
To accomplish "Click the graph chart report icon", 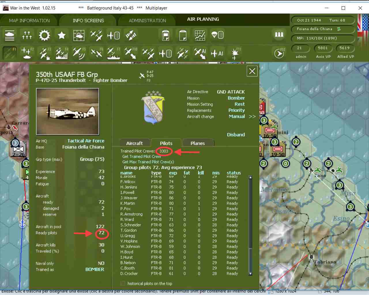I will [x=200, y=35].
